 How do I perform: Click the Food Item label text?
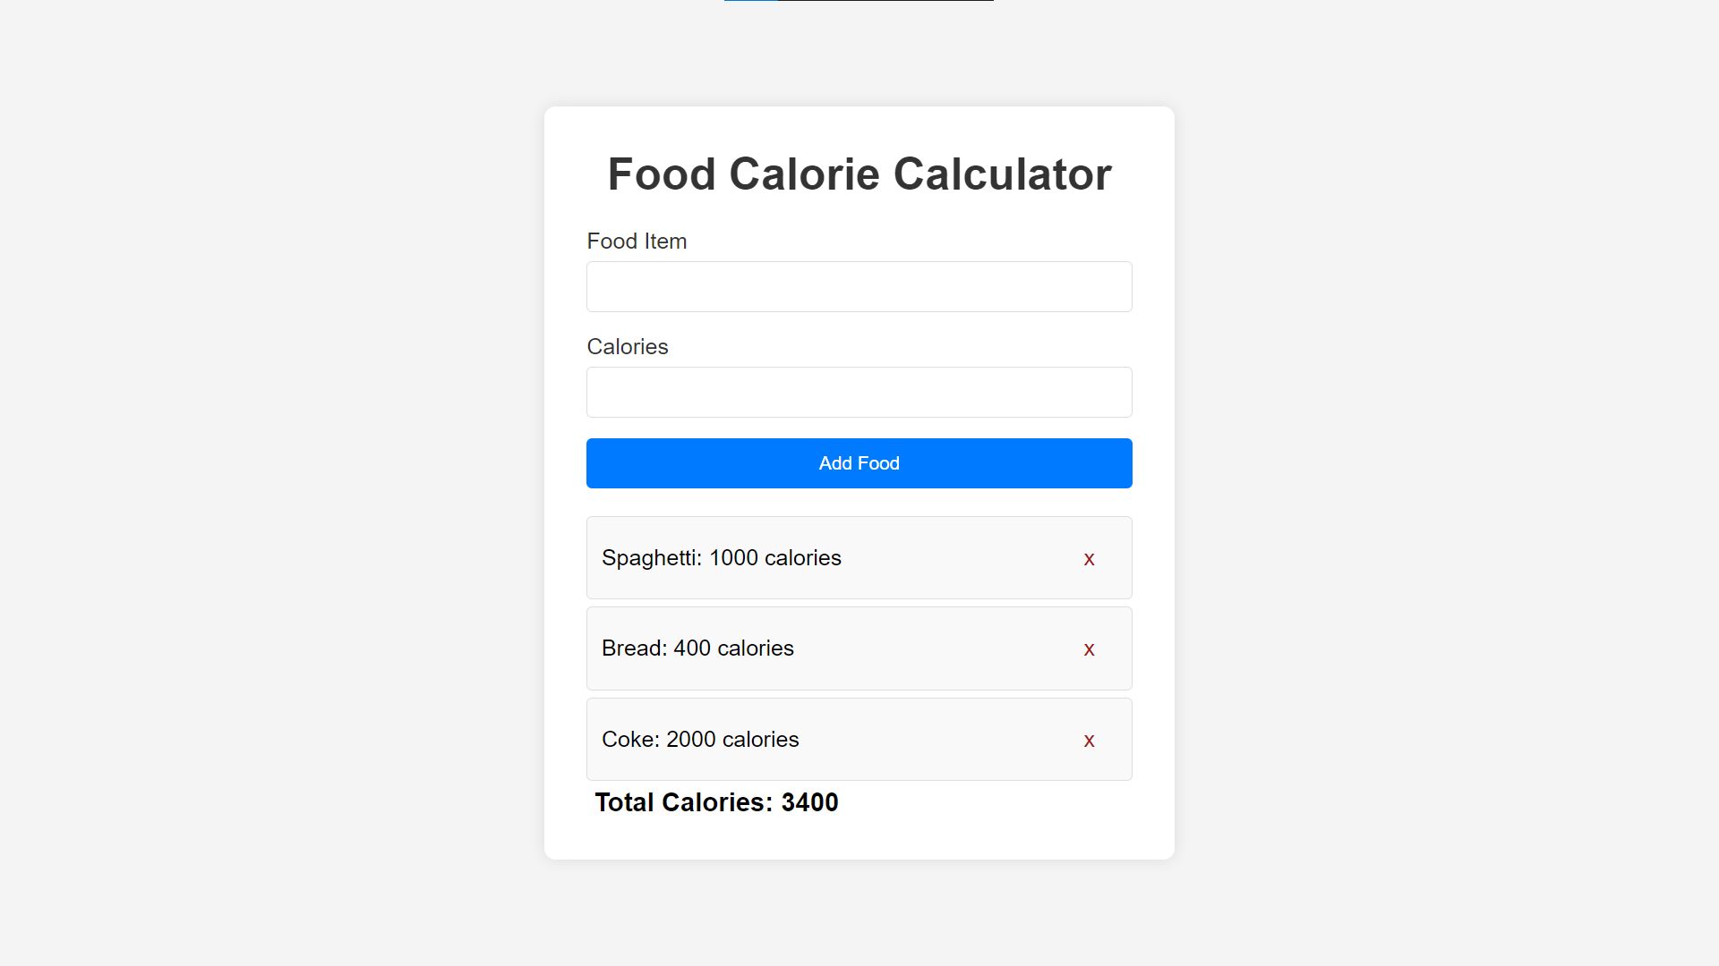pos(637,241)
